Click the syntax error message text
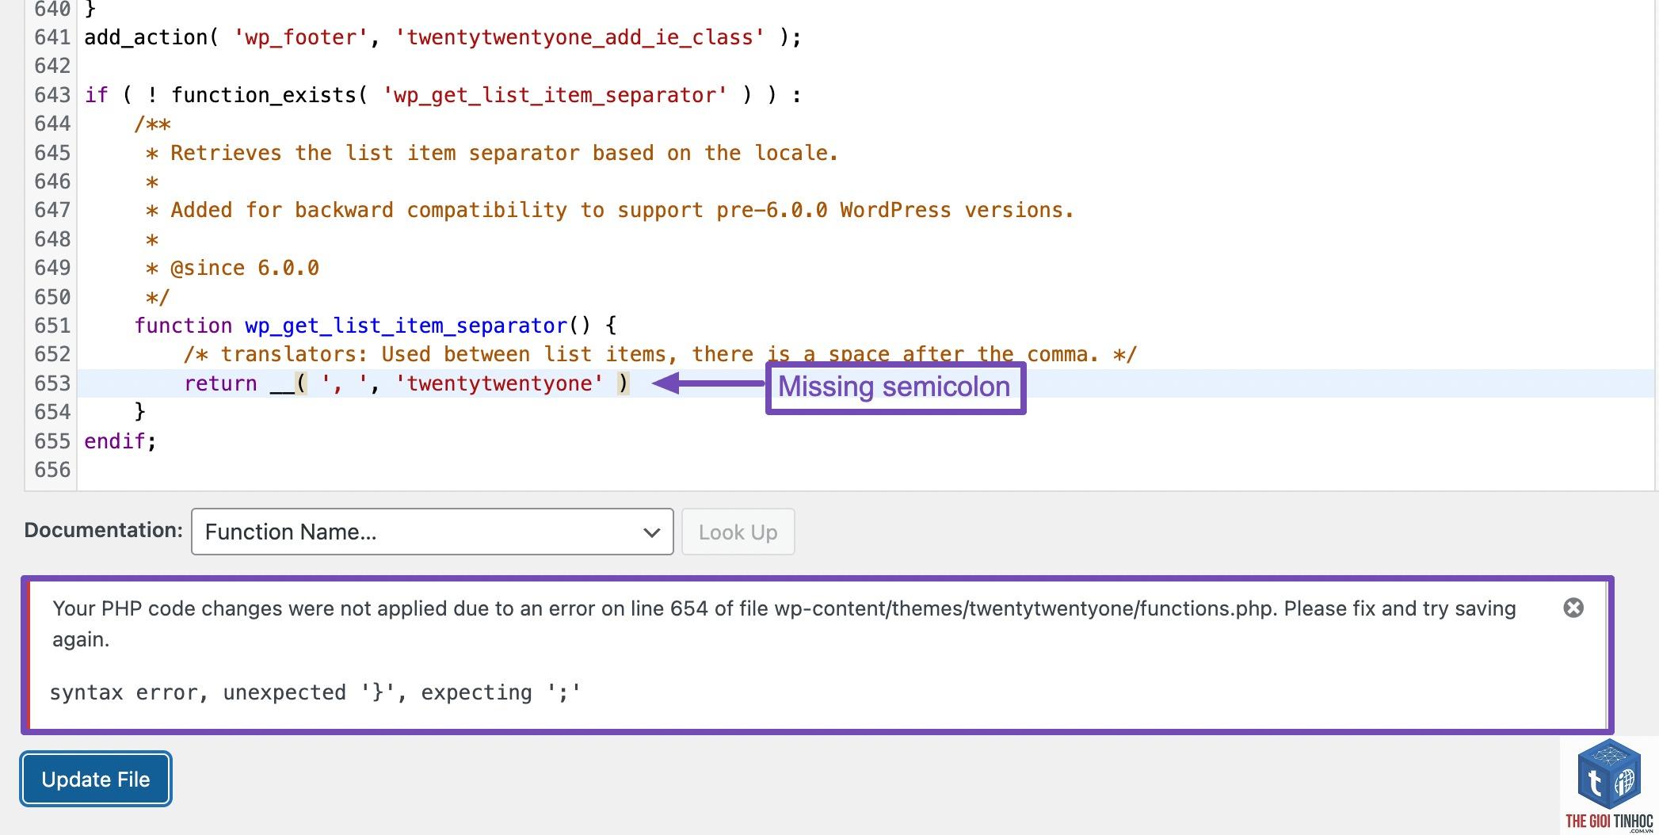 (315, 692)
